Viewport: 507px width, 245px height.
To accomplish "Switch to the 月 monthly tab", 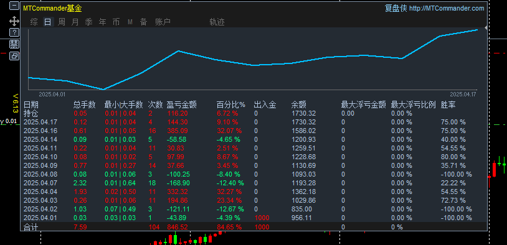I will click(x=75, y=22).
